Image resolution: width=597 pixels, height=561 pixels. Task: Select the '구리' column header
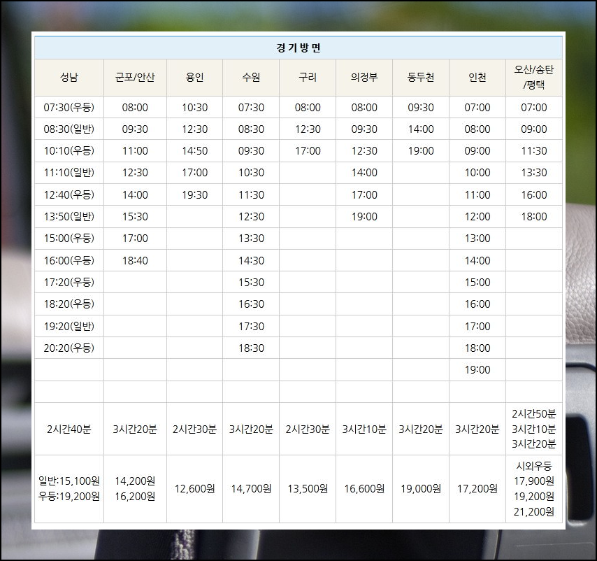point(308,77)
